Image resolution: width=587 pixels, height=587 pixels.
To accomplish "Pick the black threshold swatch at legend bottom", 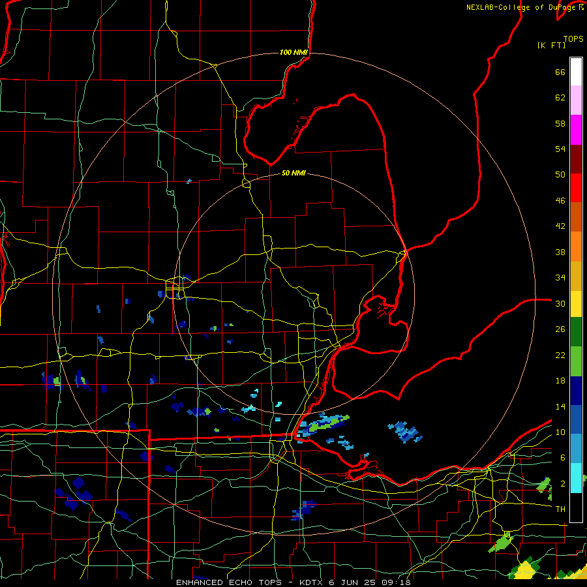I will click(576, 507).
